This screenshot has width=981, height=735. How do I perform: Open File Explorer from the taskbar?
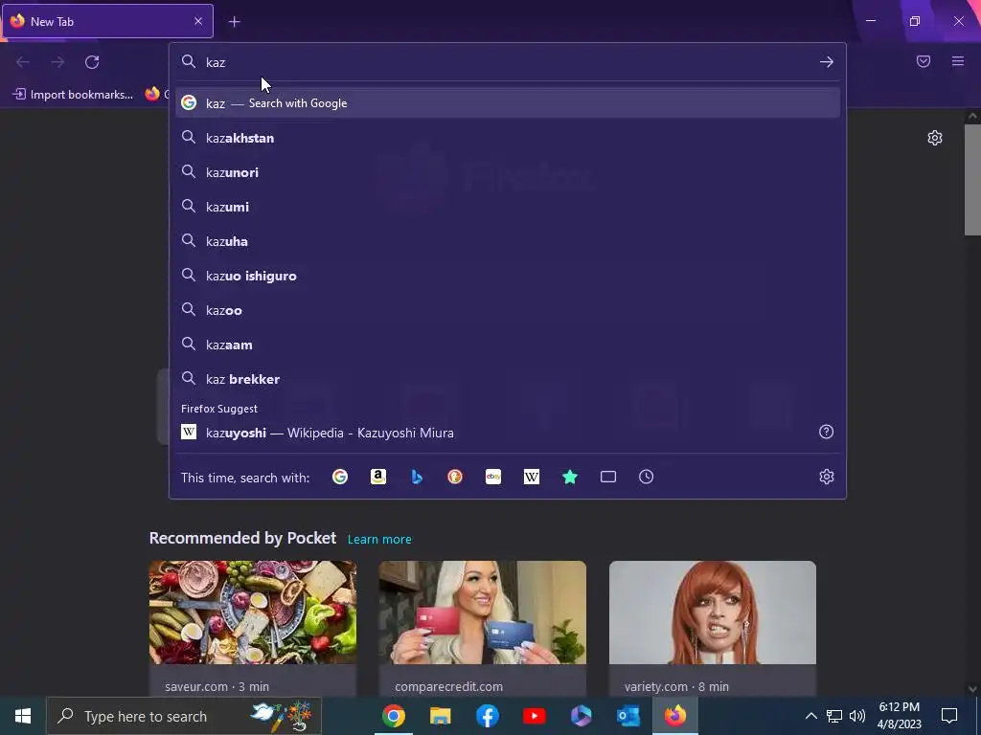pyautogui.click(x=441, y=716)
